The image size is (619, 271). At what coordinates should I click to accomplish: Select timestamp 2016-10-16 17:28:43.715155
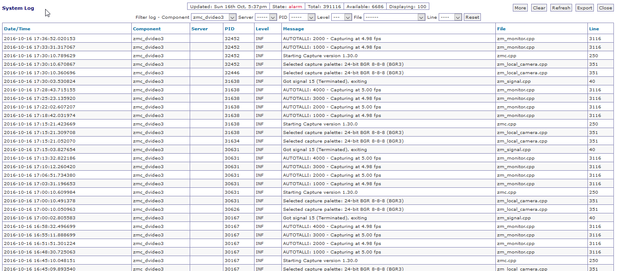coord(40,90)
